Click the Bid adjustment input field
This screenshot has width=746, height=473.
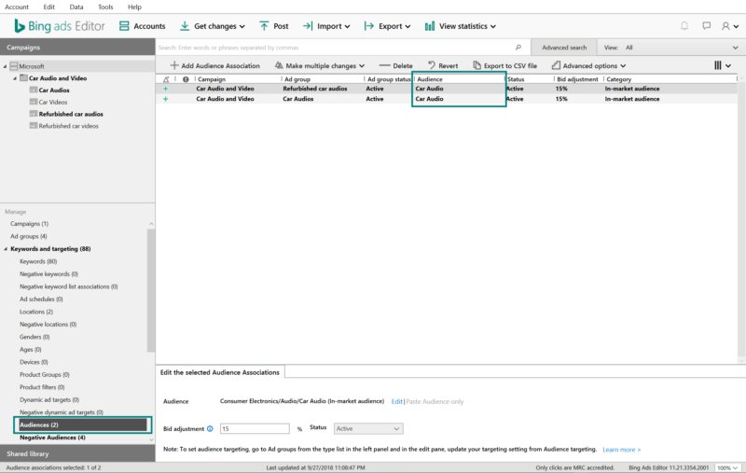[x=255, y=429]
